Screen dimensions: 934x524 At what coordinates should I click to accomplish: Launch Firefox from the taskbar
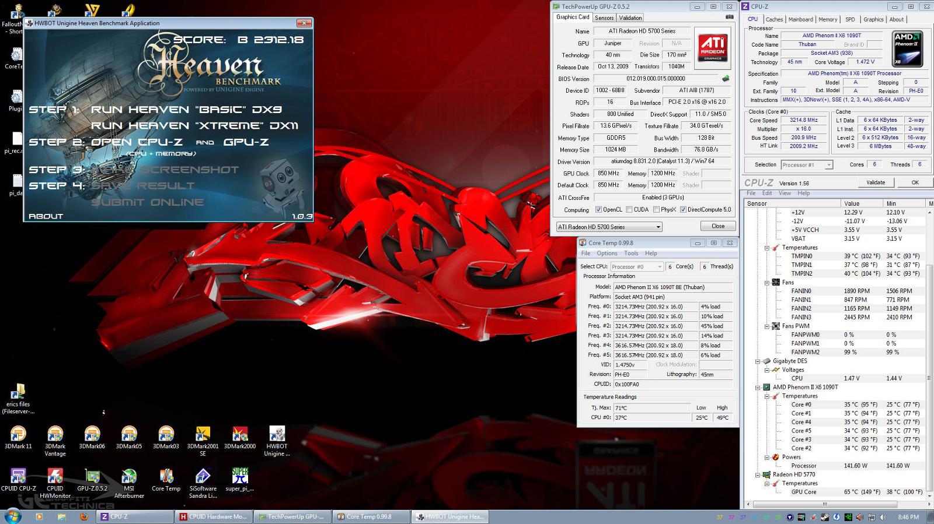[83, 516]
